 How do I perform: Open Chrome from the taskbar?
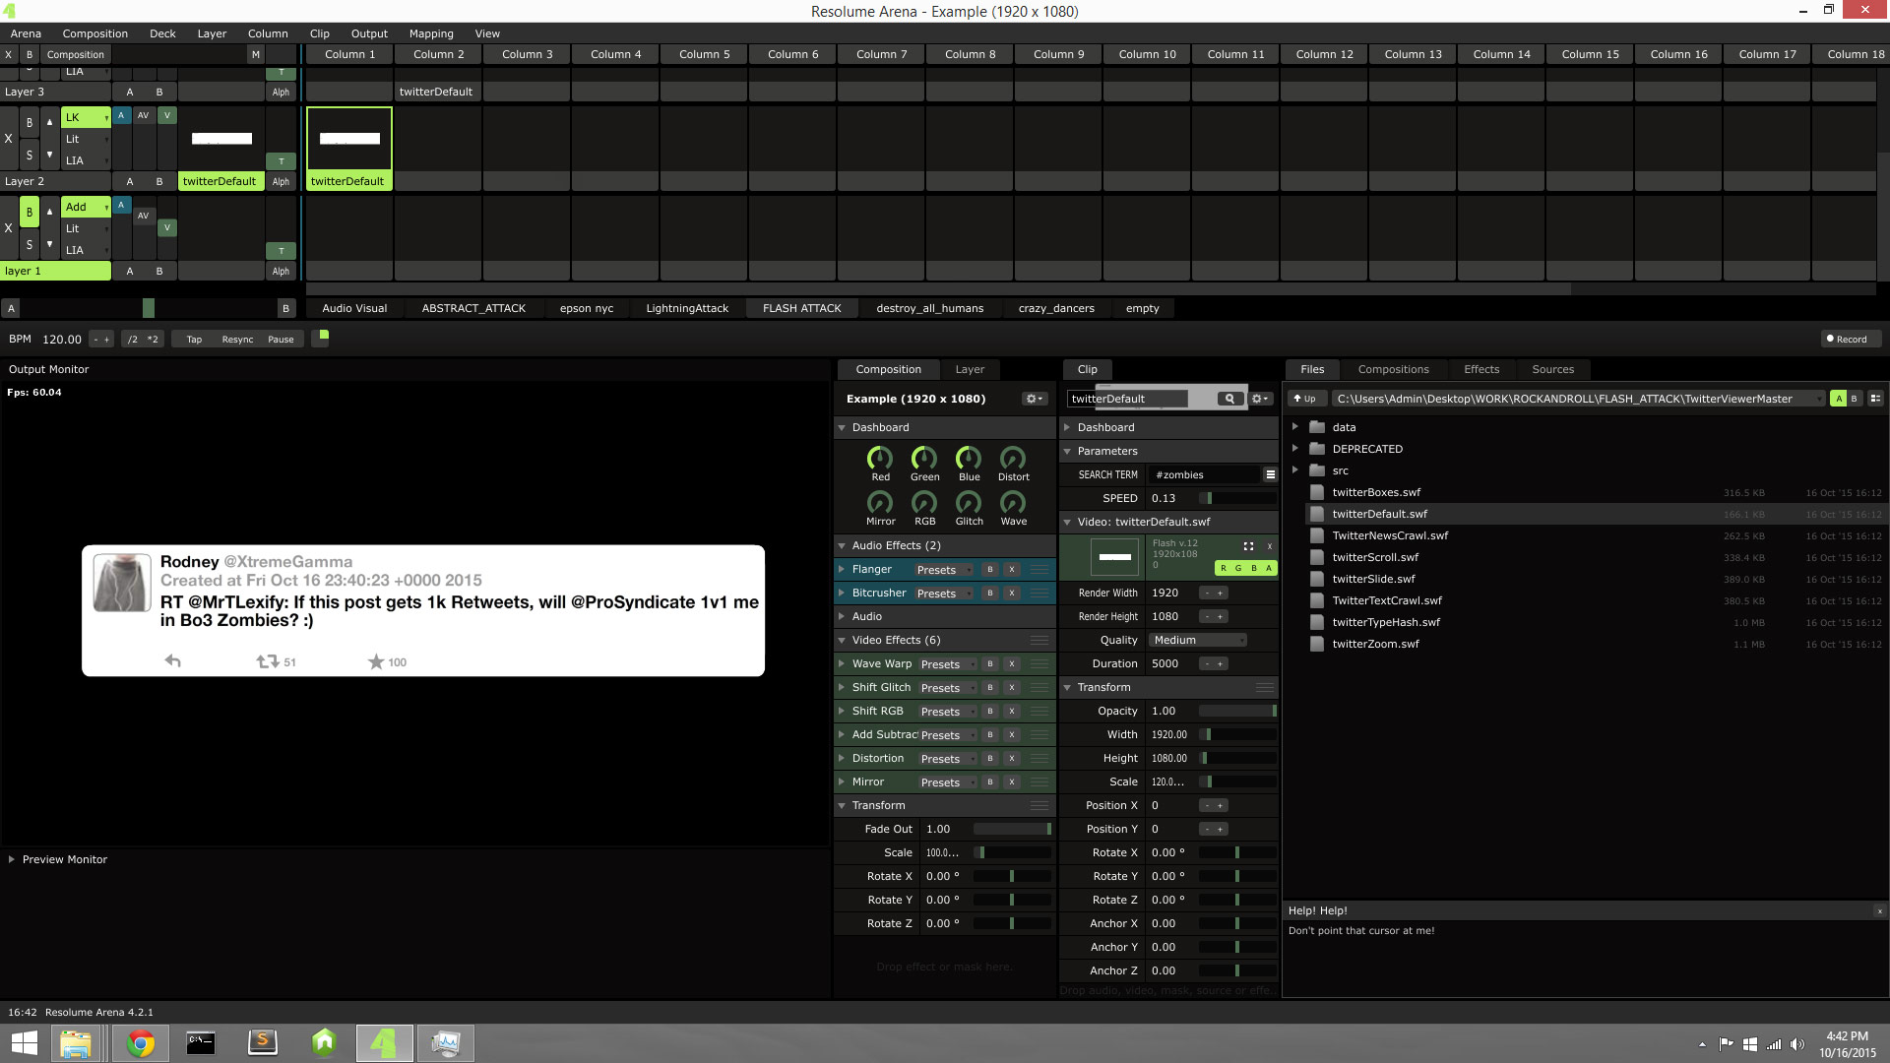click(141, 1043)
